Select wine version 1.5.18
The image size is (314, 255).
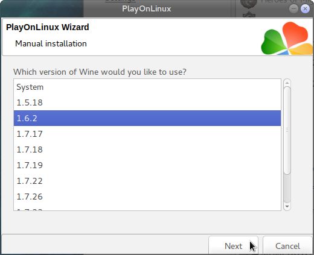point(147,102)
